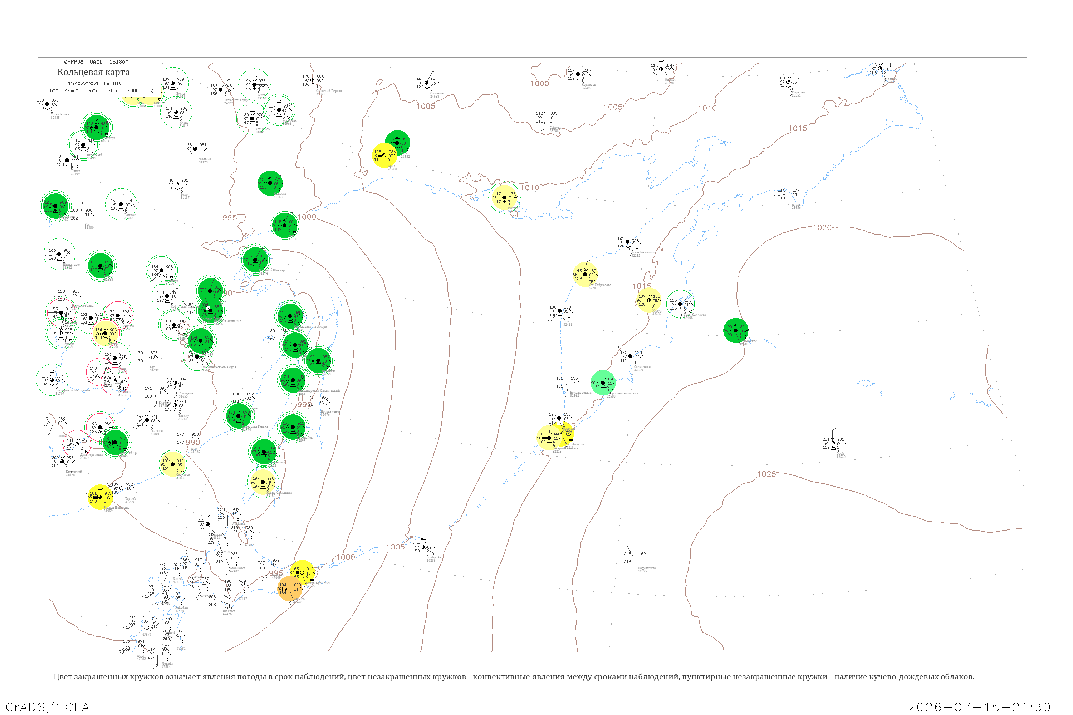
Task: Click the green Поронайск station circle
Action: tap(293, 427)
